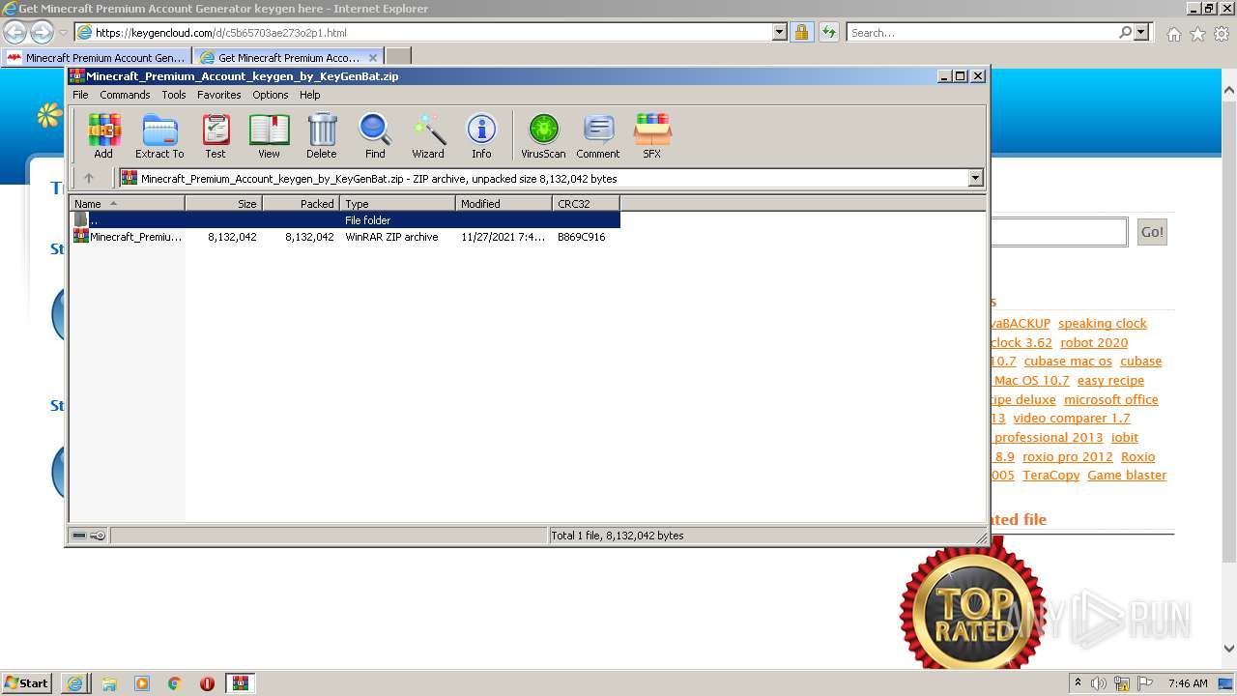Sort list by Modified column header
The width and height of the screenshot is (1237, 696).
coord(503,203)
